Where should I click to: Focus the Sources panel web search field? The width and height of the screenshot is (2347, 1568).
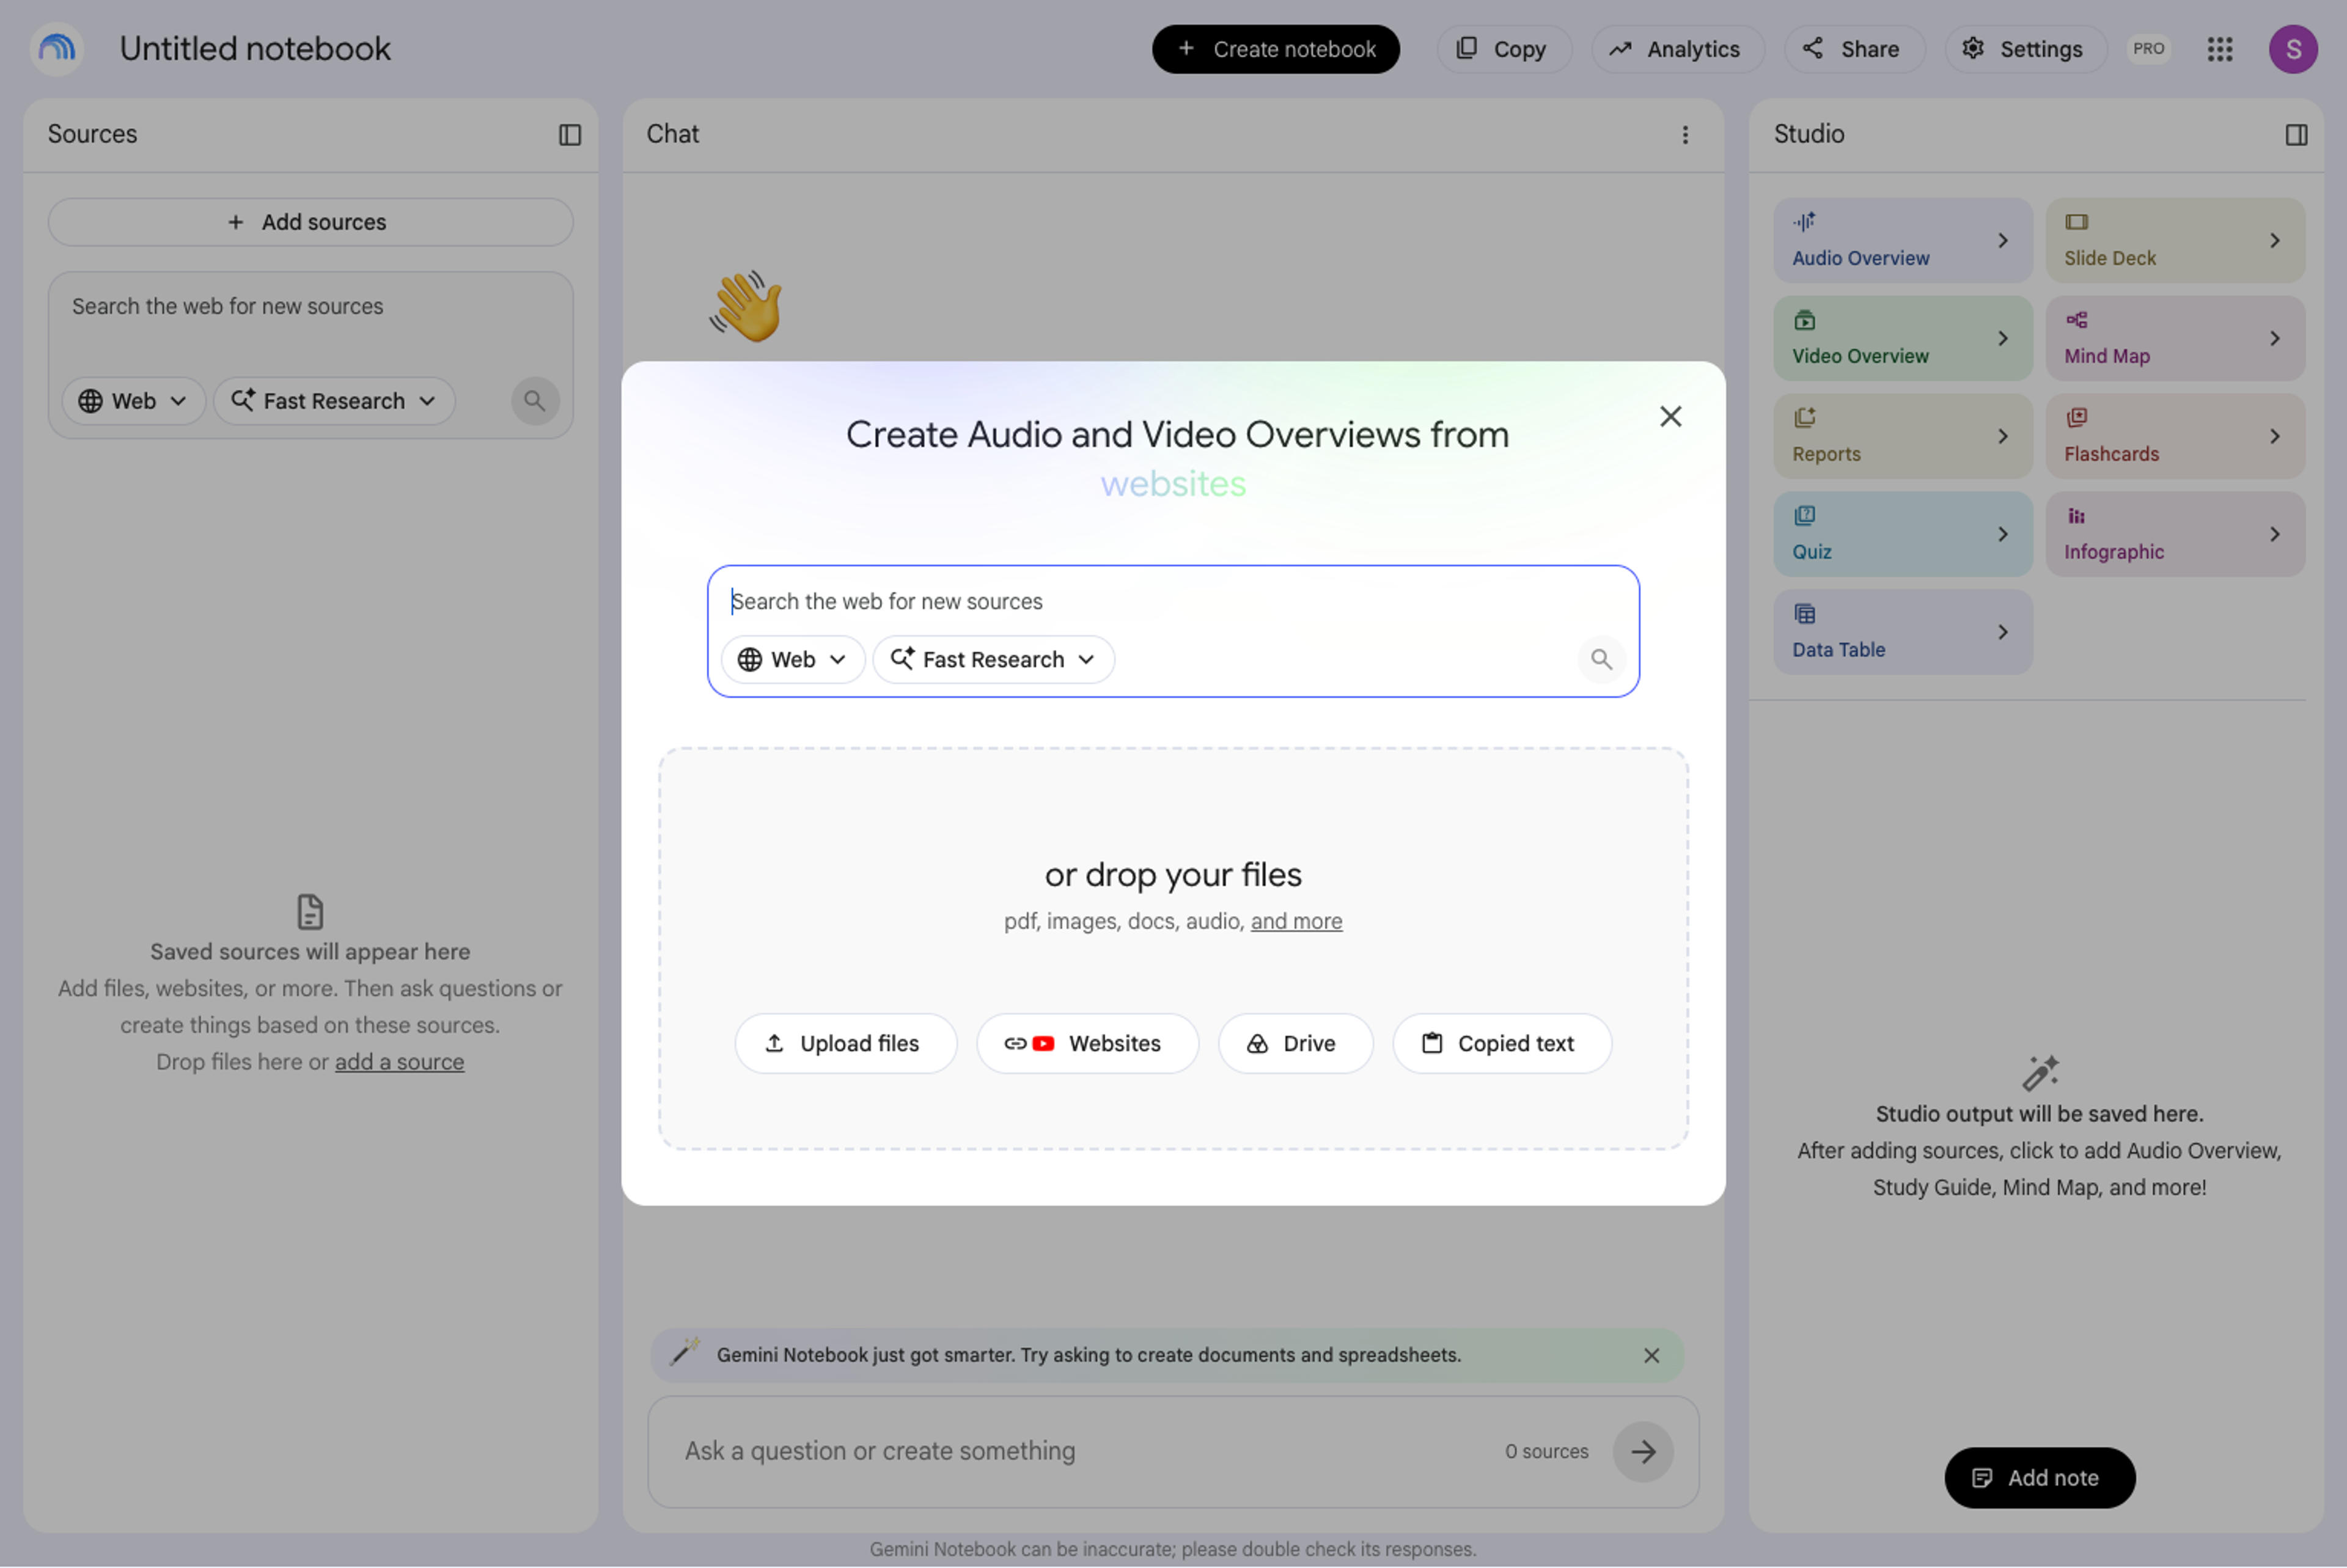[310, 308]
